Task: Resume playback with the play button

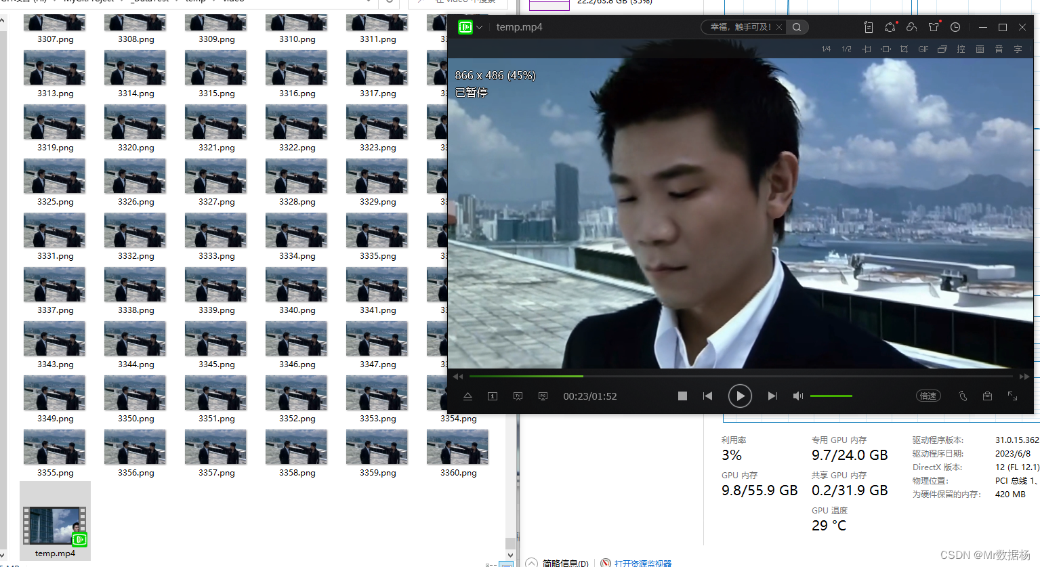Action: [740, 396]
